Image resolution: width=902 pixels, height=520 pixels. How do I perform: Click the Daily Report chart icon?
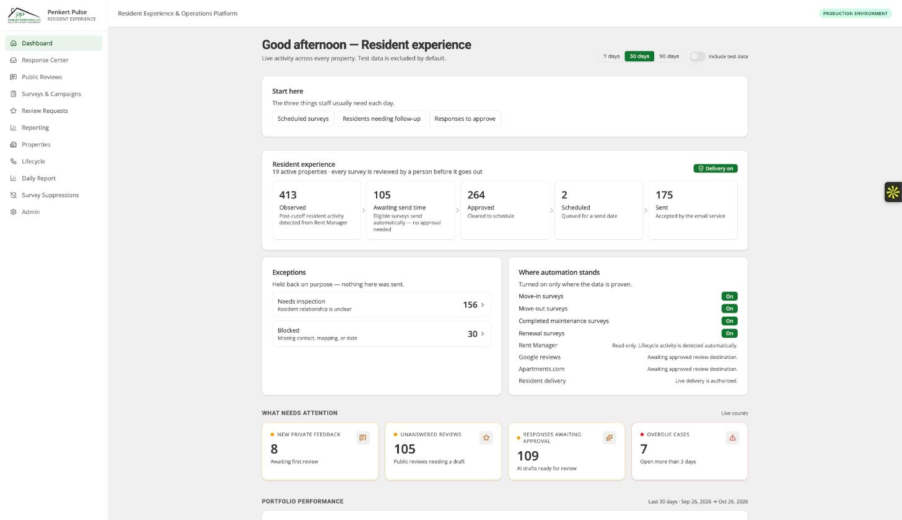click(x=14, y=178)
